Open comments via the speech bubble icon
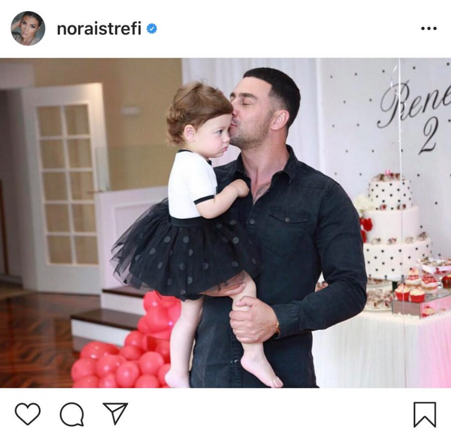 tap(72, 414)
